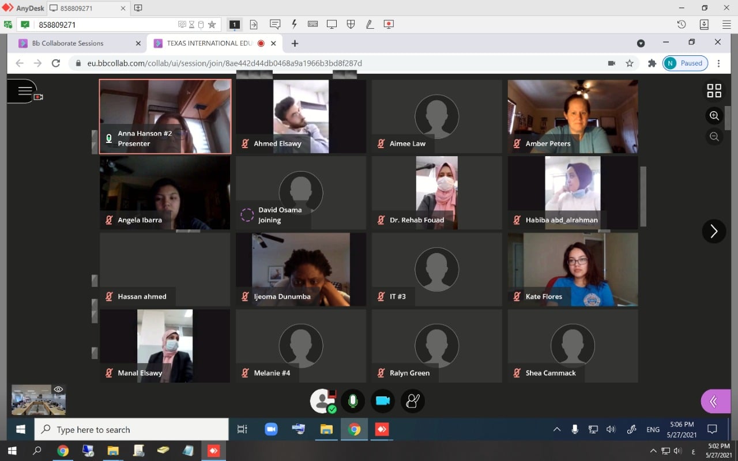
Task: Toggle the share video camera button
Action: click(x=383, y=401)
